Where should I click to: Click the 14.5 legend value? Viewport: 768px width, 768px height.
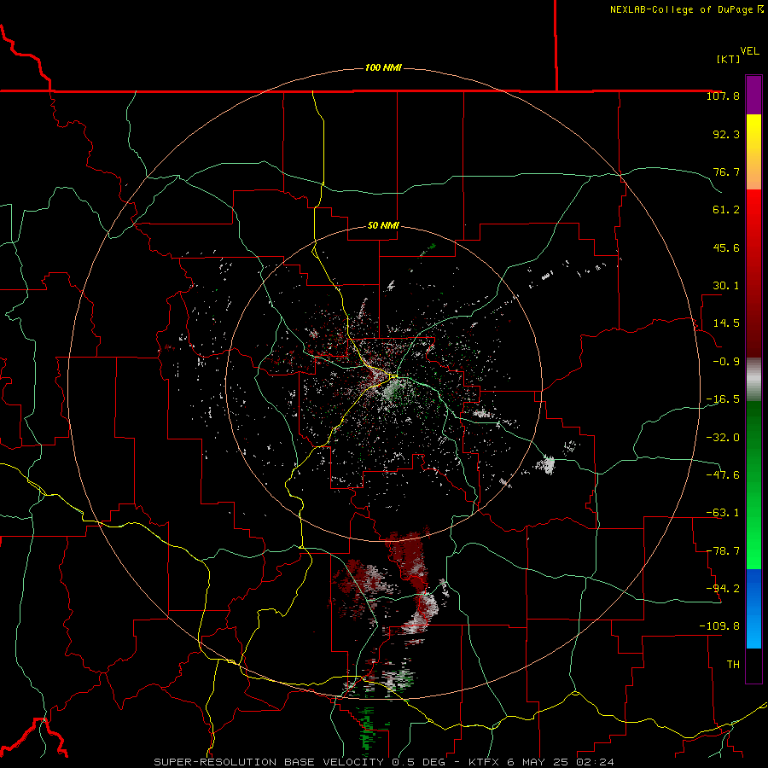tap(726, 323)
